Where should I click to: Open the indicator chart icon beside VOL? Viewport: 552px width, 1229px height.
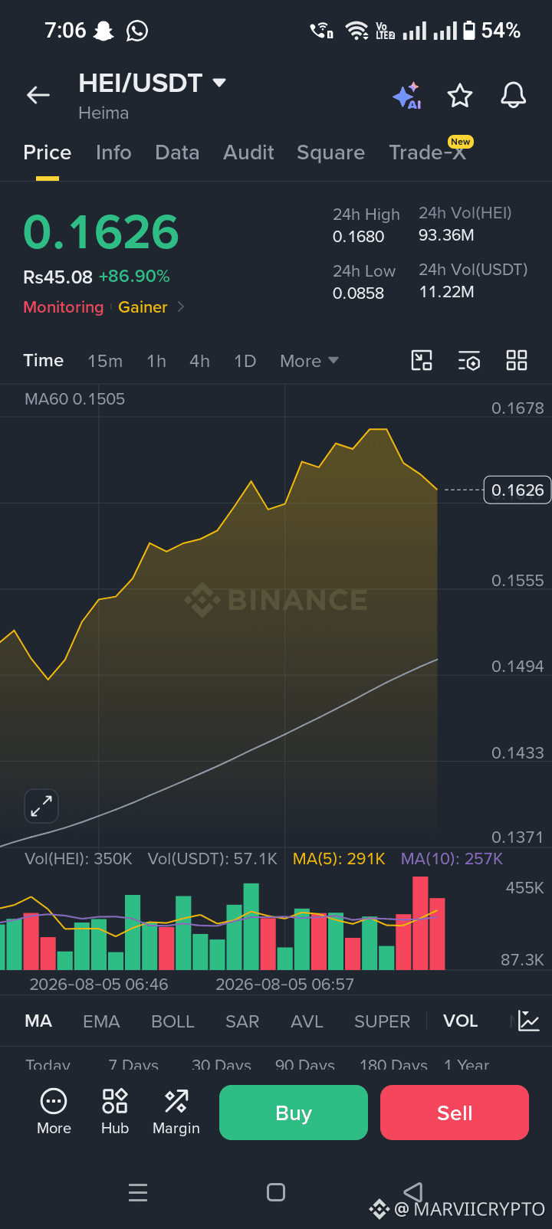[529, 1021]
